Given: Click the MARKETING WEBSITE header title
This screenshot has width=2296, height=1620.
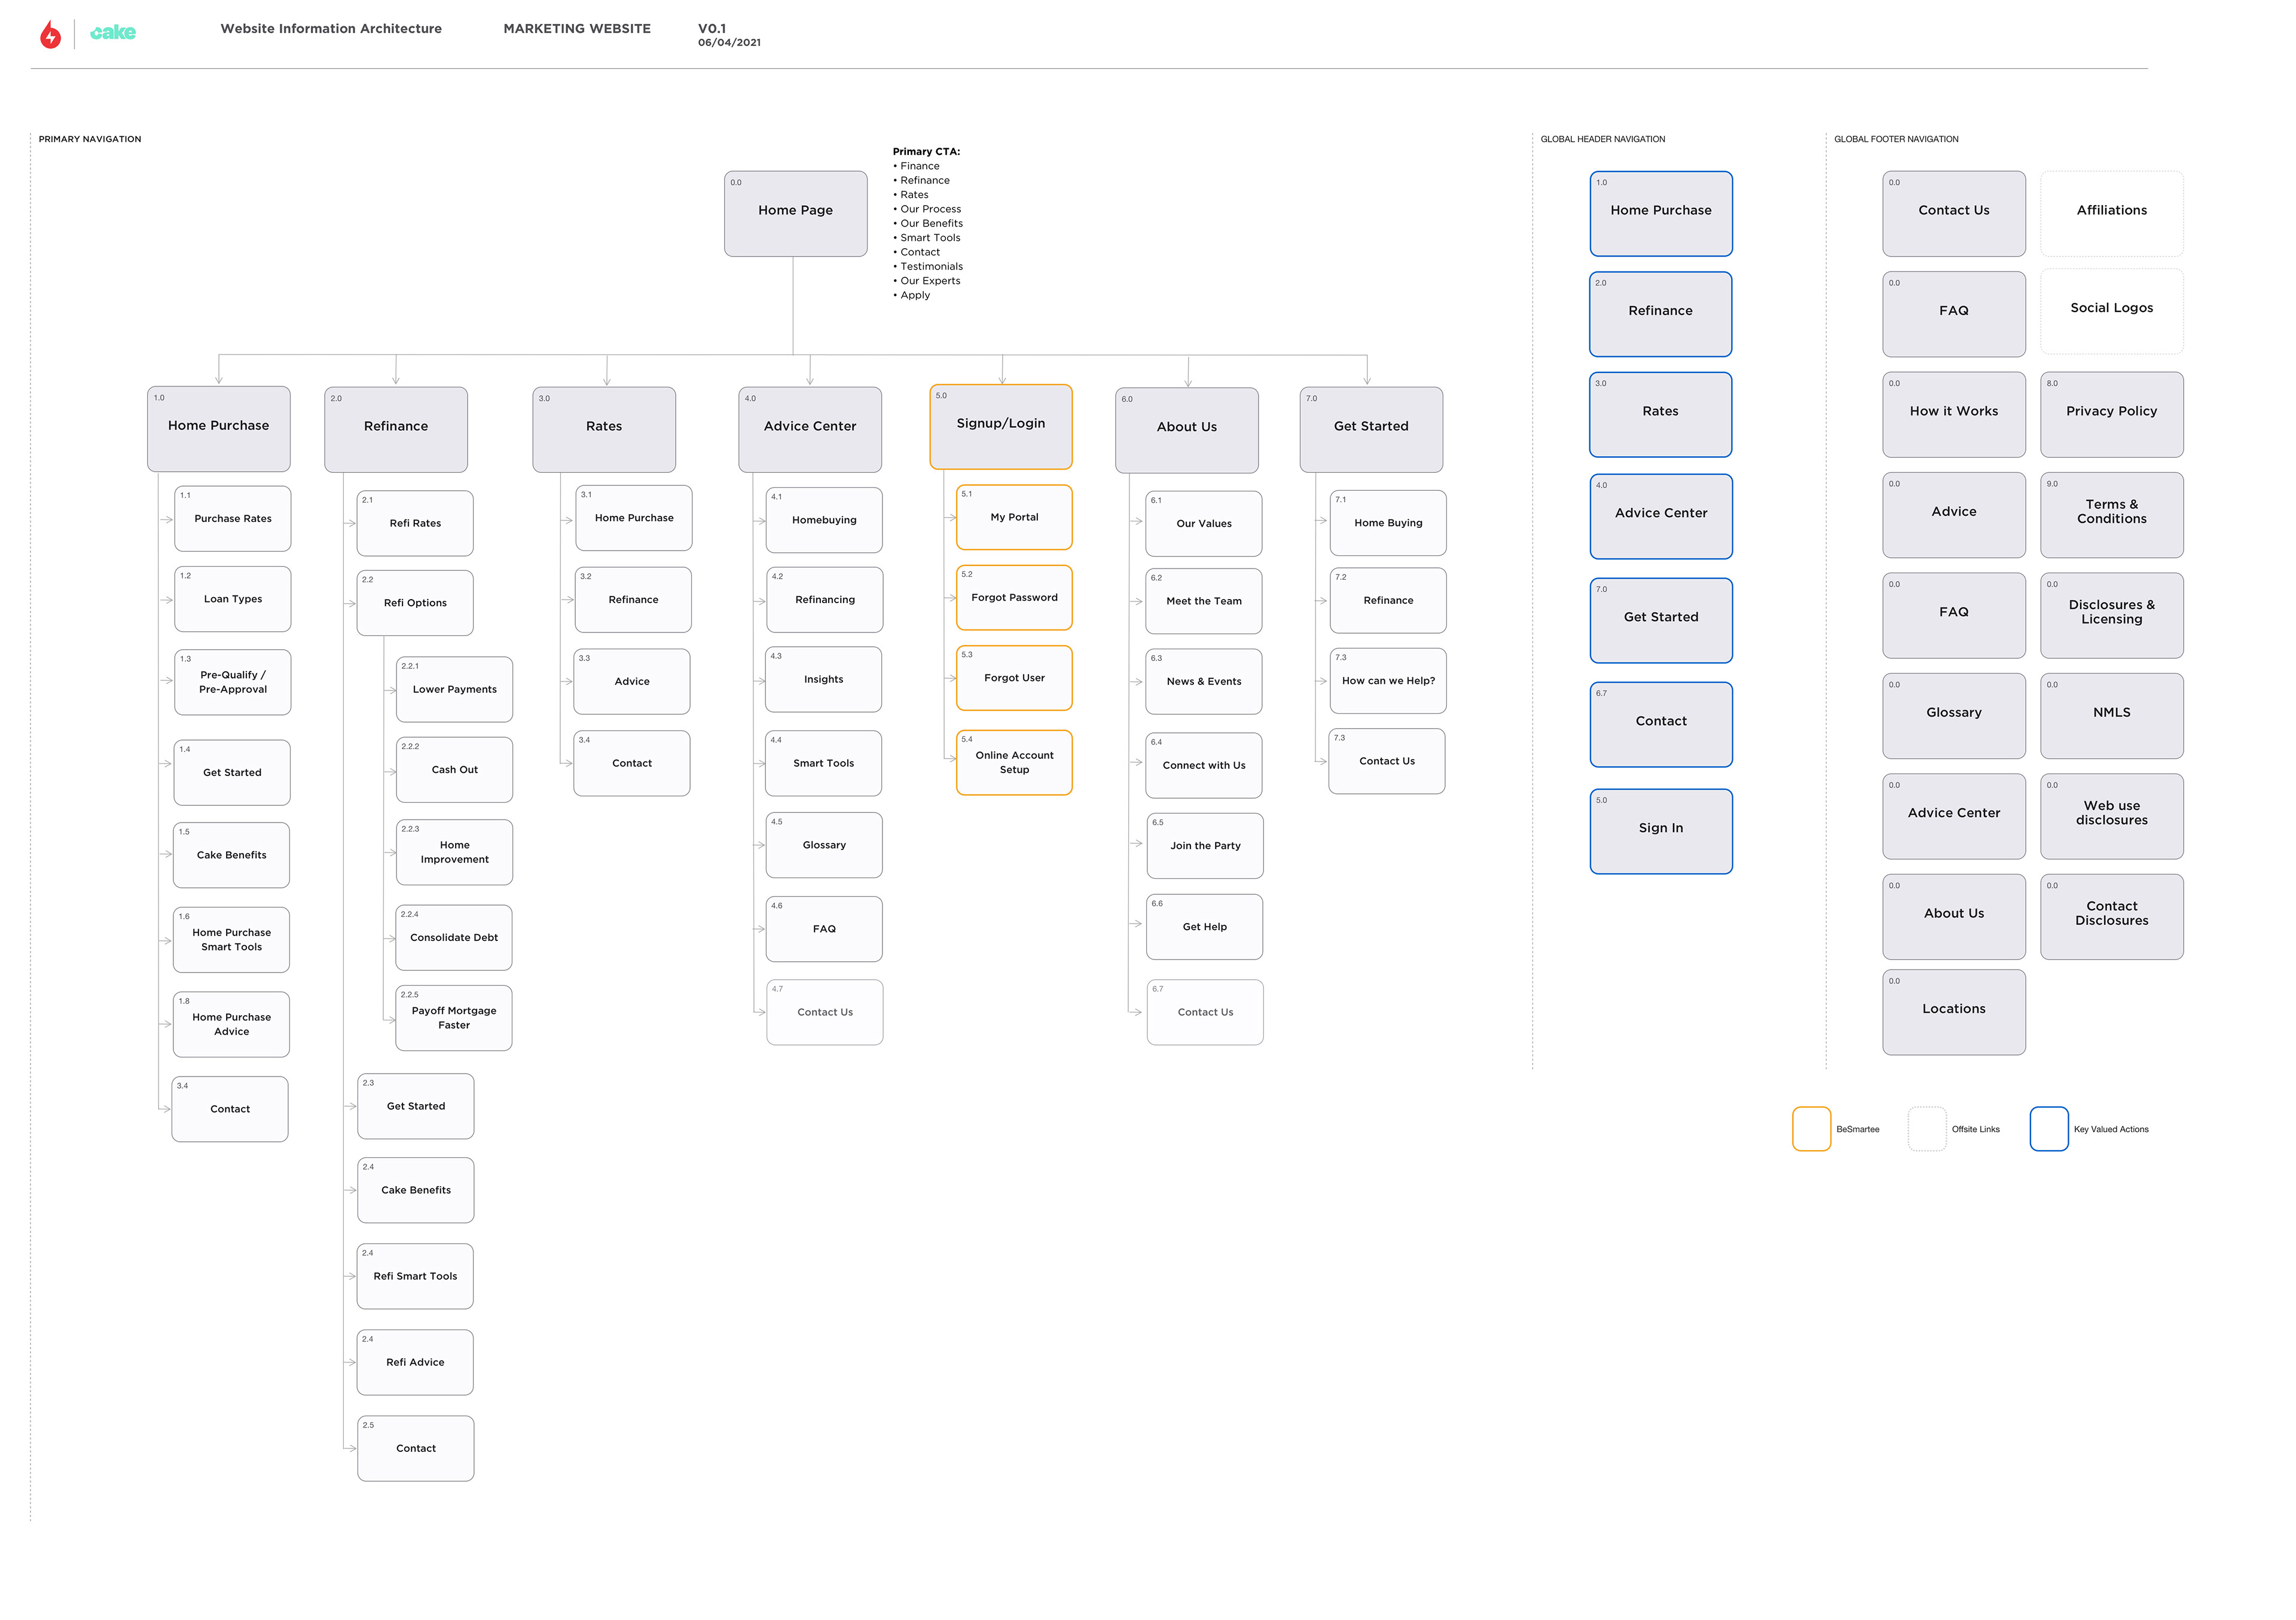Looking at the screenshot, I should tap(577, 29).
